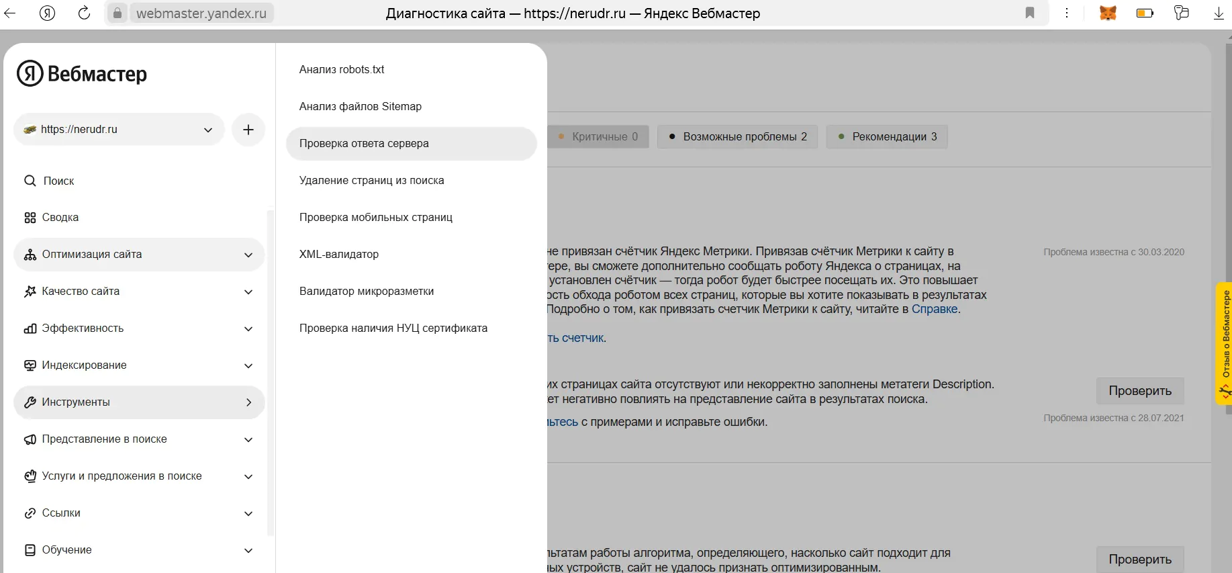Follow the Справке help link
Image resolution: width=1232 pixels, height=573 pixels.
pos(935,309)
